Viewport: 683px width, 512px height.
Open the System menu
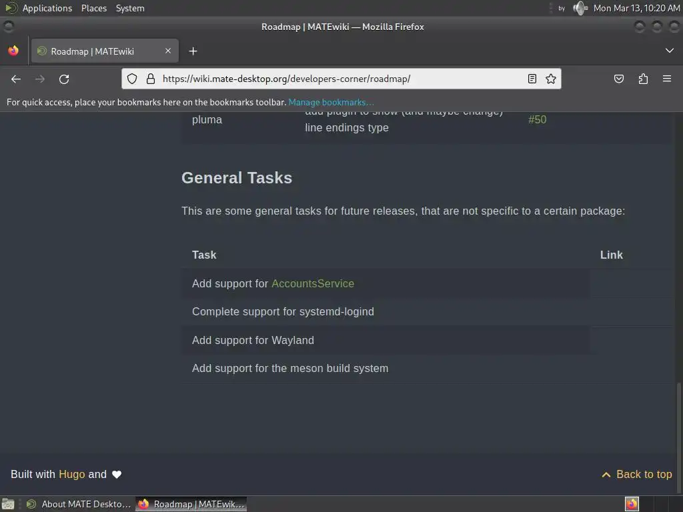click(130, 8)
